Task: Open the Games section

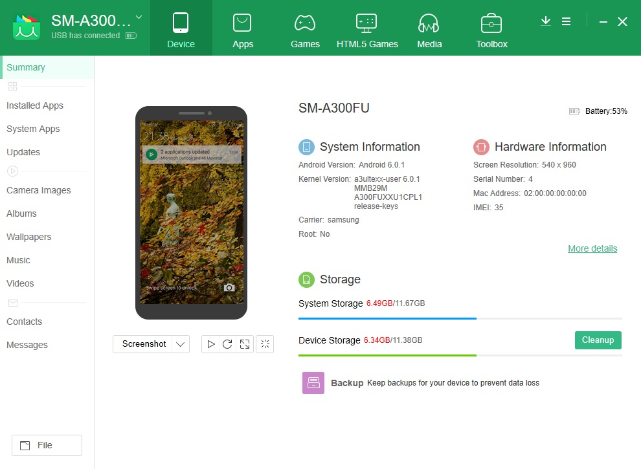Action: (305, 28)
